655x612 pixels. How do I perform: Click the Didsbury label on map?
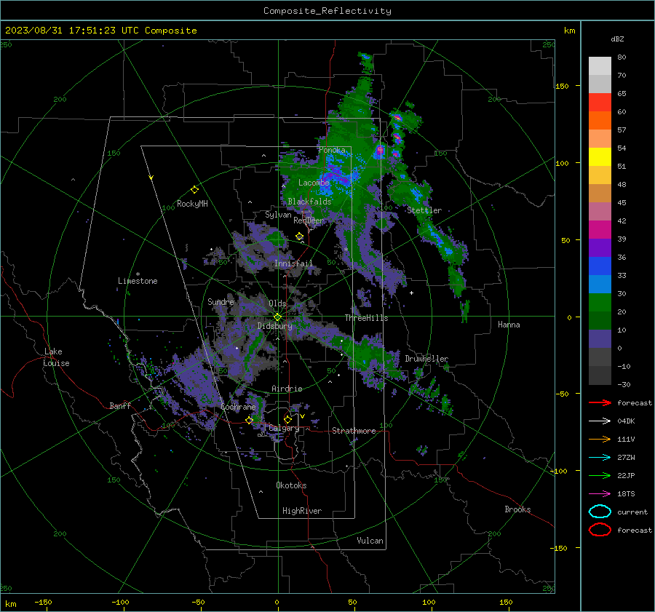[x=274, y=326]
